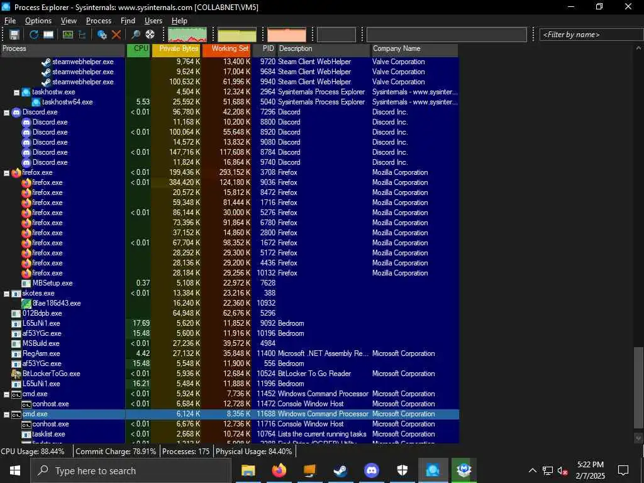Click the MBSetup.exe process icon

[x=26, y=284]
